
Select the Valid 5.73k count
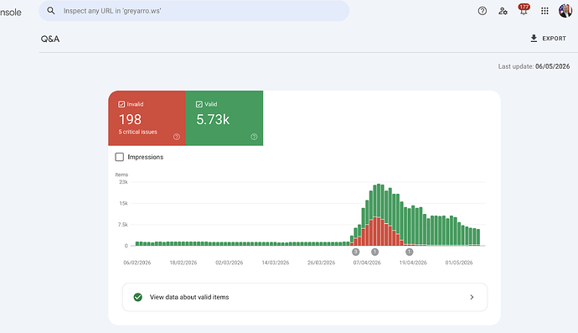(x=213, y=119)
